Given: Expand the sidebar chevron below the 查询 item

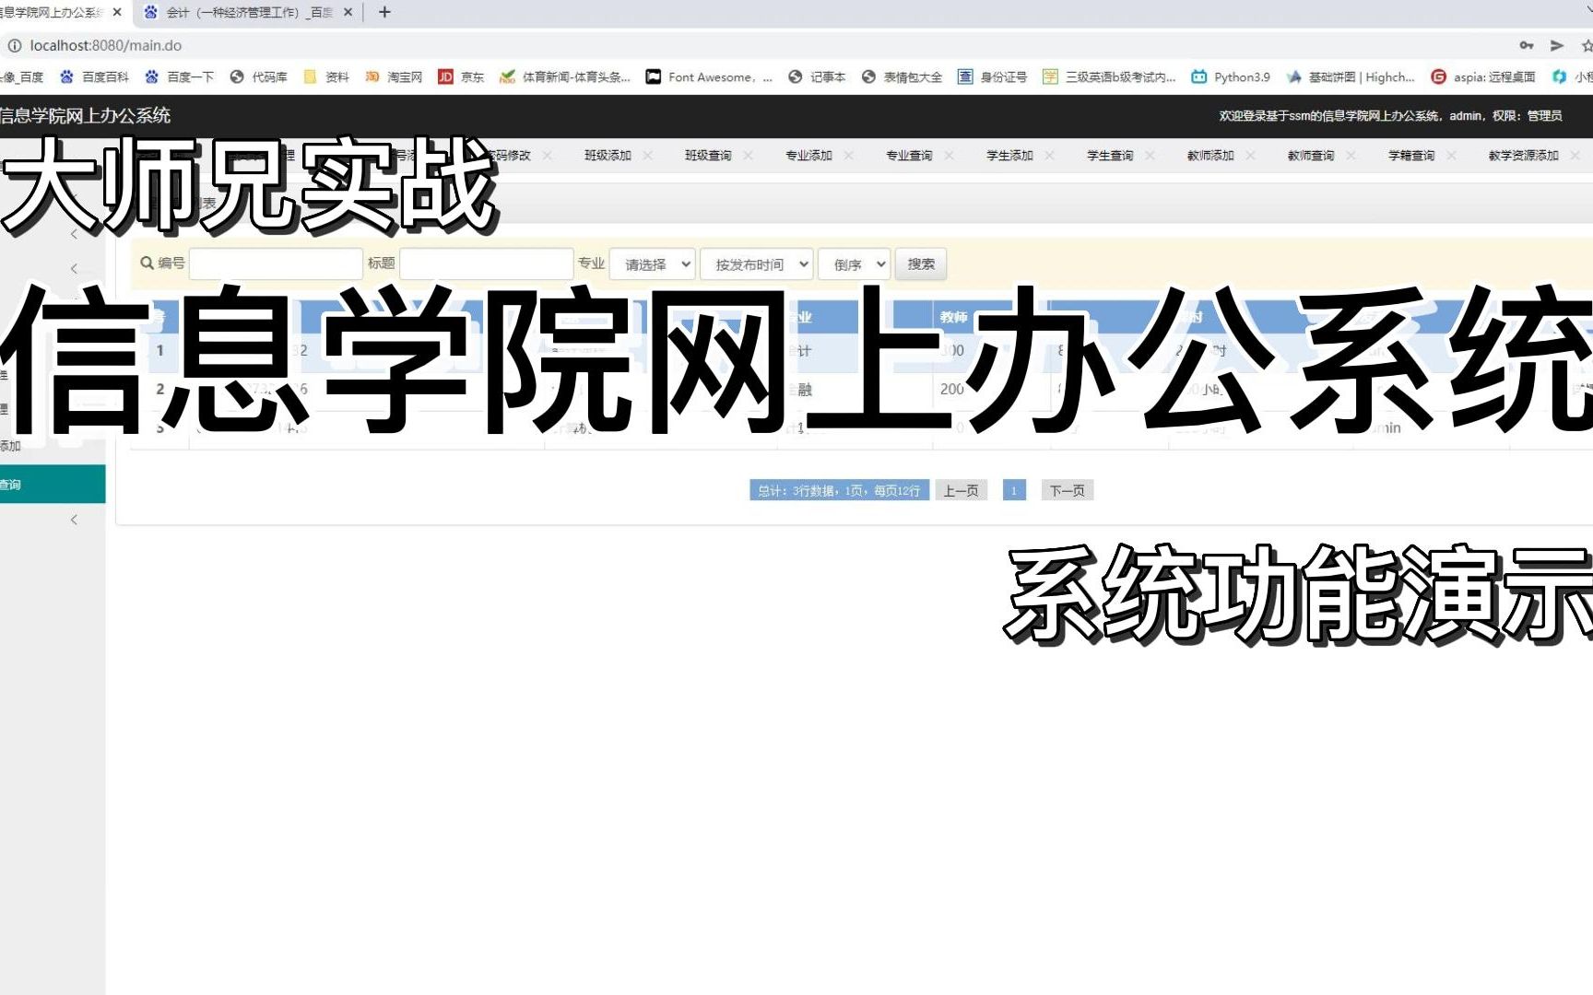Looking at the screenshot, I should pyautogui.click(x=74, y=520).
